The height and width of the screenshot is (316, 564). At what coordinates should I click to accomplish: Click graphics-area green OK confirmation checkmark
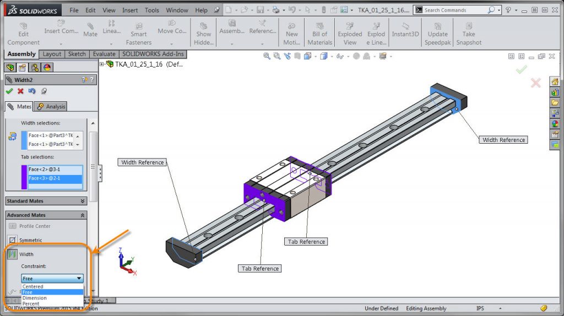[521, 69]
